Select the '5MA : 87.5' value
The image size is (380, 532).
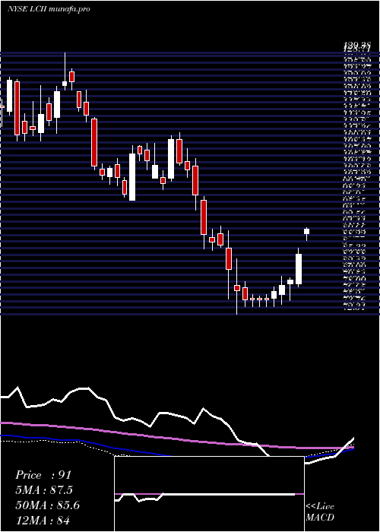(x=44, y=490)
